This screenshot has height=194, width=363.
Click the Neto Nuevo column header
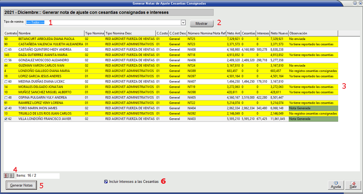click(279, 33)
